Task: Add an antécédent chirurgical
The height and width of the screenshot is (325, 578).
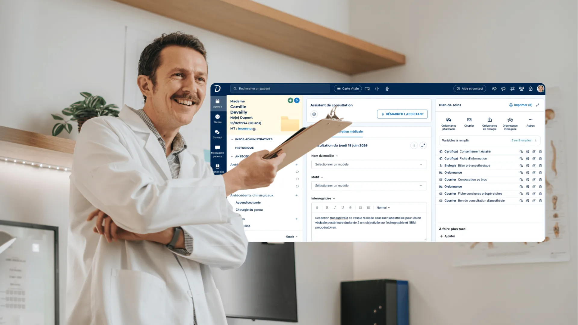Action: click(x=297, y=195)
